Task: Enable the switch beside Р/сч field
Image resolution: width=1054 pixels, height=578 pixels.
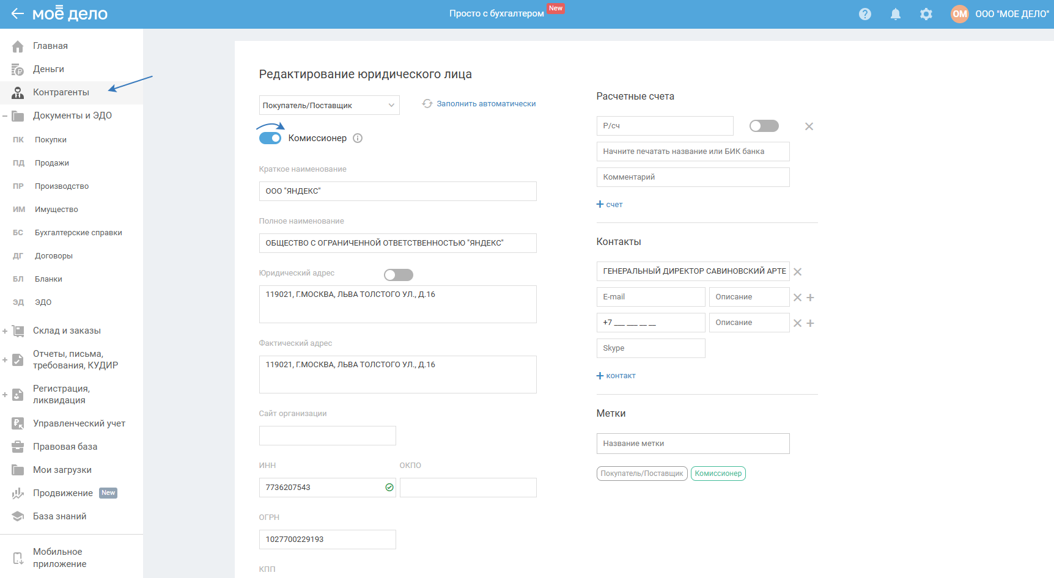Action: [x=764, y=126]
